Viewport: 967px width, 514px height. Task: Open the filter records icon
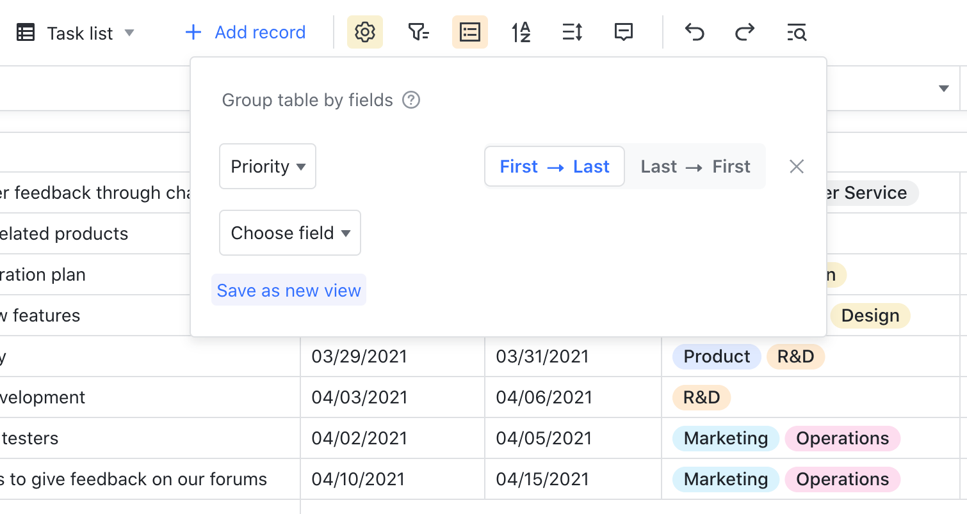coord(418,32)
